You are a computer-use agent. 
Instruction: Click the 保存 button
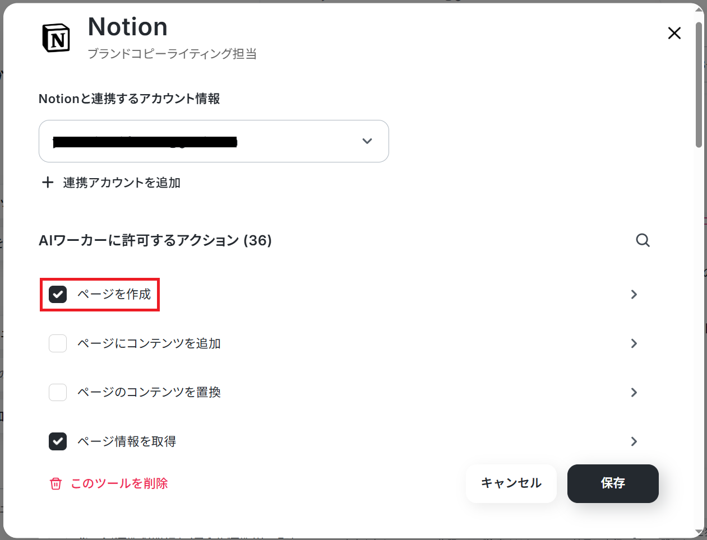[613, 483]
